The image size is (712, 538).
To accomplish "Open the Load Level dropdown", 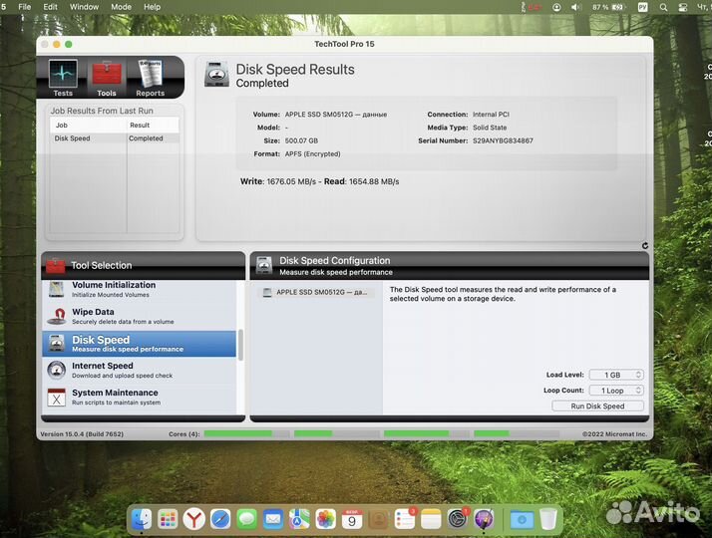I will tap(616, 375).
